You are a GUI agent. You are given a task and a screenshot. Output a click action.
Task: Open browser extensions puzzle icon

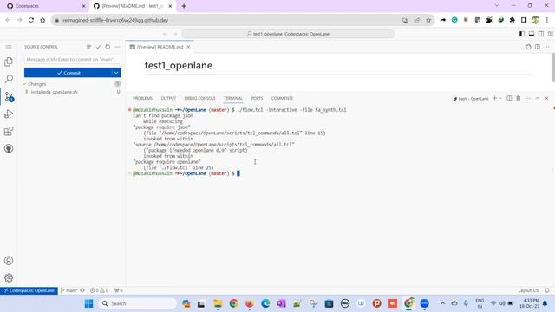513,20
